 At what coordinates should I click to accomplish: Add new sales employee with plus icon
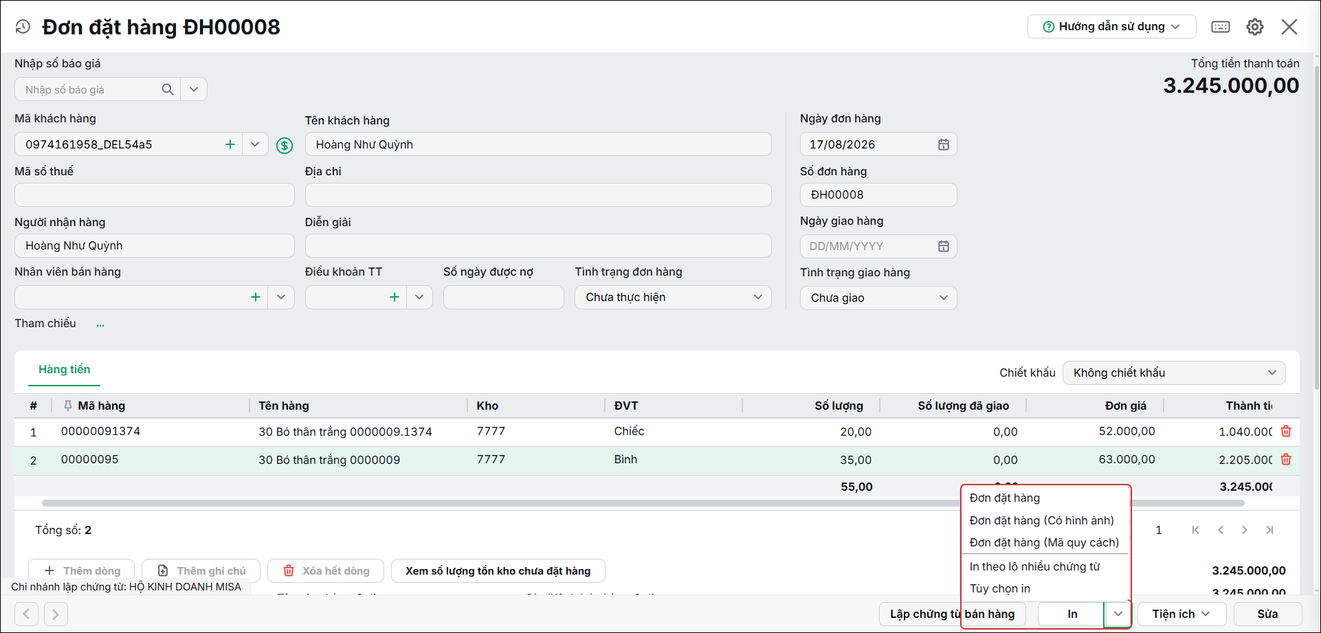tap(256, 297)
